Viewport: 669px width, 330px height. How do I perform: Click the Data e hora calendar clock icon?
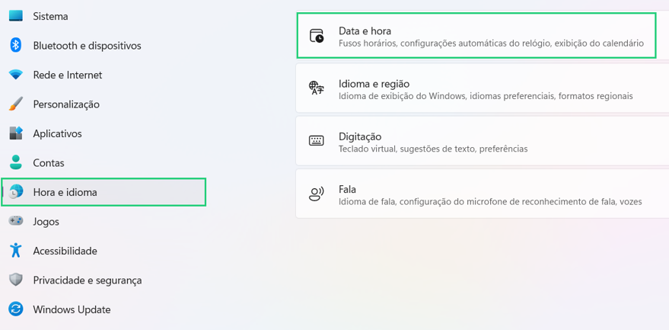[x=317, y=36]
